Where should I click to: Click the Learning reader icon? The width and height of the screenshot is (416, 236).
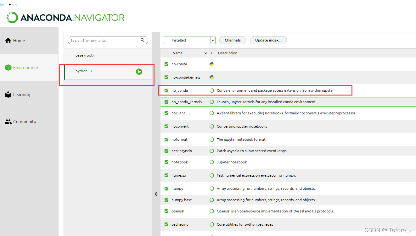tap(8, 95)
